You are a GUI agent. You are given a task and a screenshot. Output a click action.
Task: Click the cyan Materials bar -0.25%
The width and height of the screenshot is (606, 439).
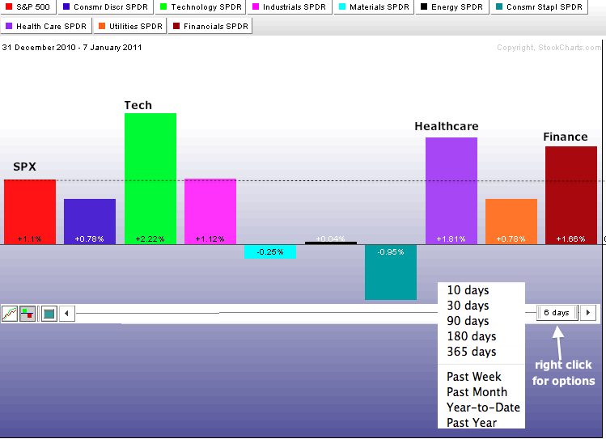tap(270, 251)
